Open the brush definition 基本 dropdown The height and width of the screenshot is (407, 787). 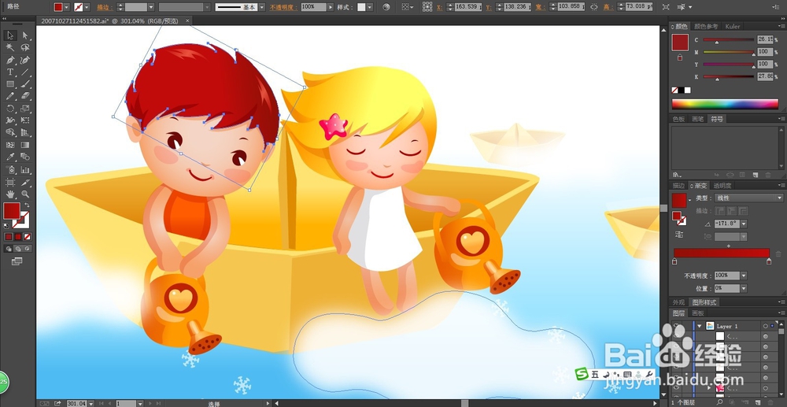point(261,7)
